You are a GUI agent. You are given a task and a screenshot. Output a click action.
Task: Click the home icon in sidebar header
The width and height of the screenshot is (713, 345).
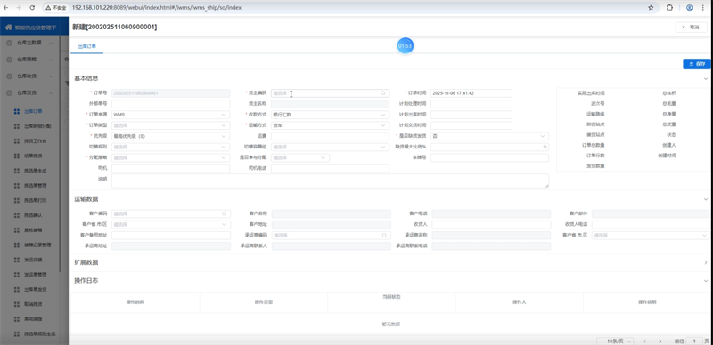(8, 28)
